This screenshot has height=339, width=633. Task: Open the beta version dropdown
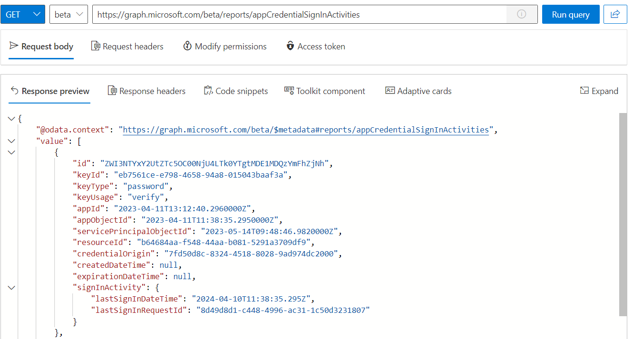point(68,14)
